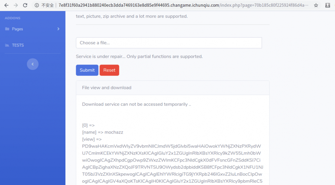Click the Choose a file input
The image size is (335, 185).
[169, 43]
